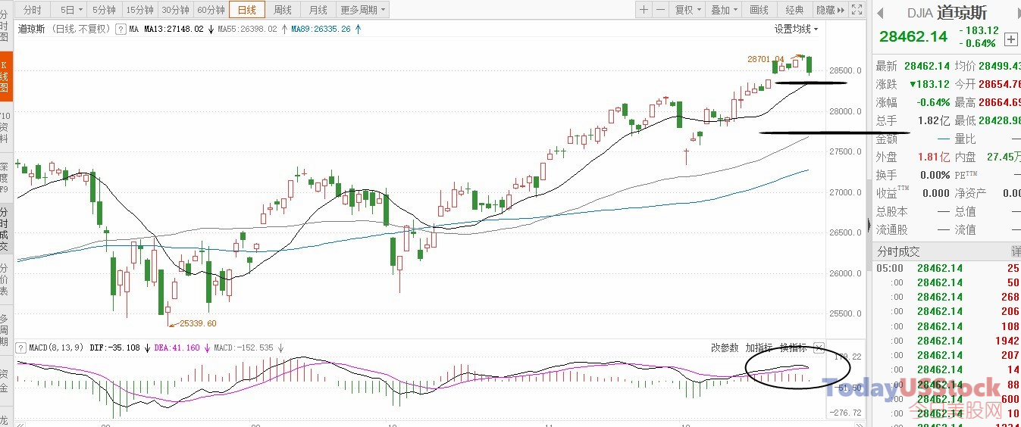Close the MACD indicator panel
Image resolution: width=1021 pixels, height=427 pixels.
coord(819,348)
